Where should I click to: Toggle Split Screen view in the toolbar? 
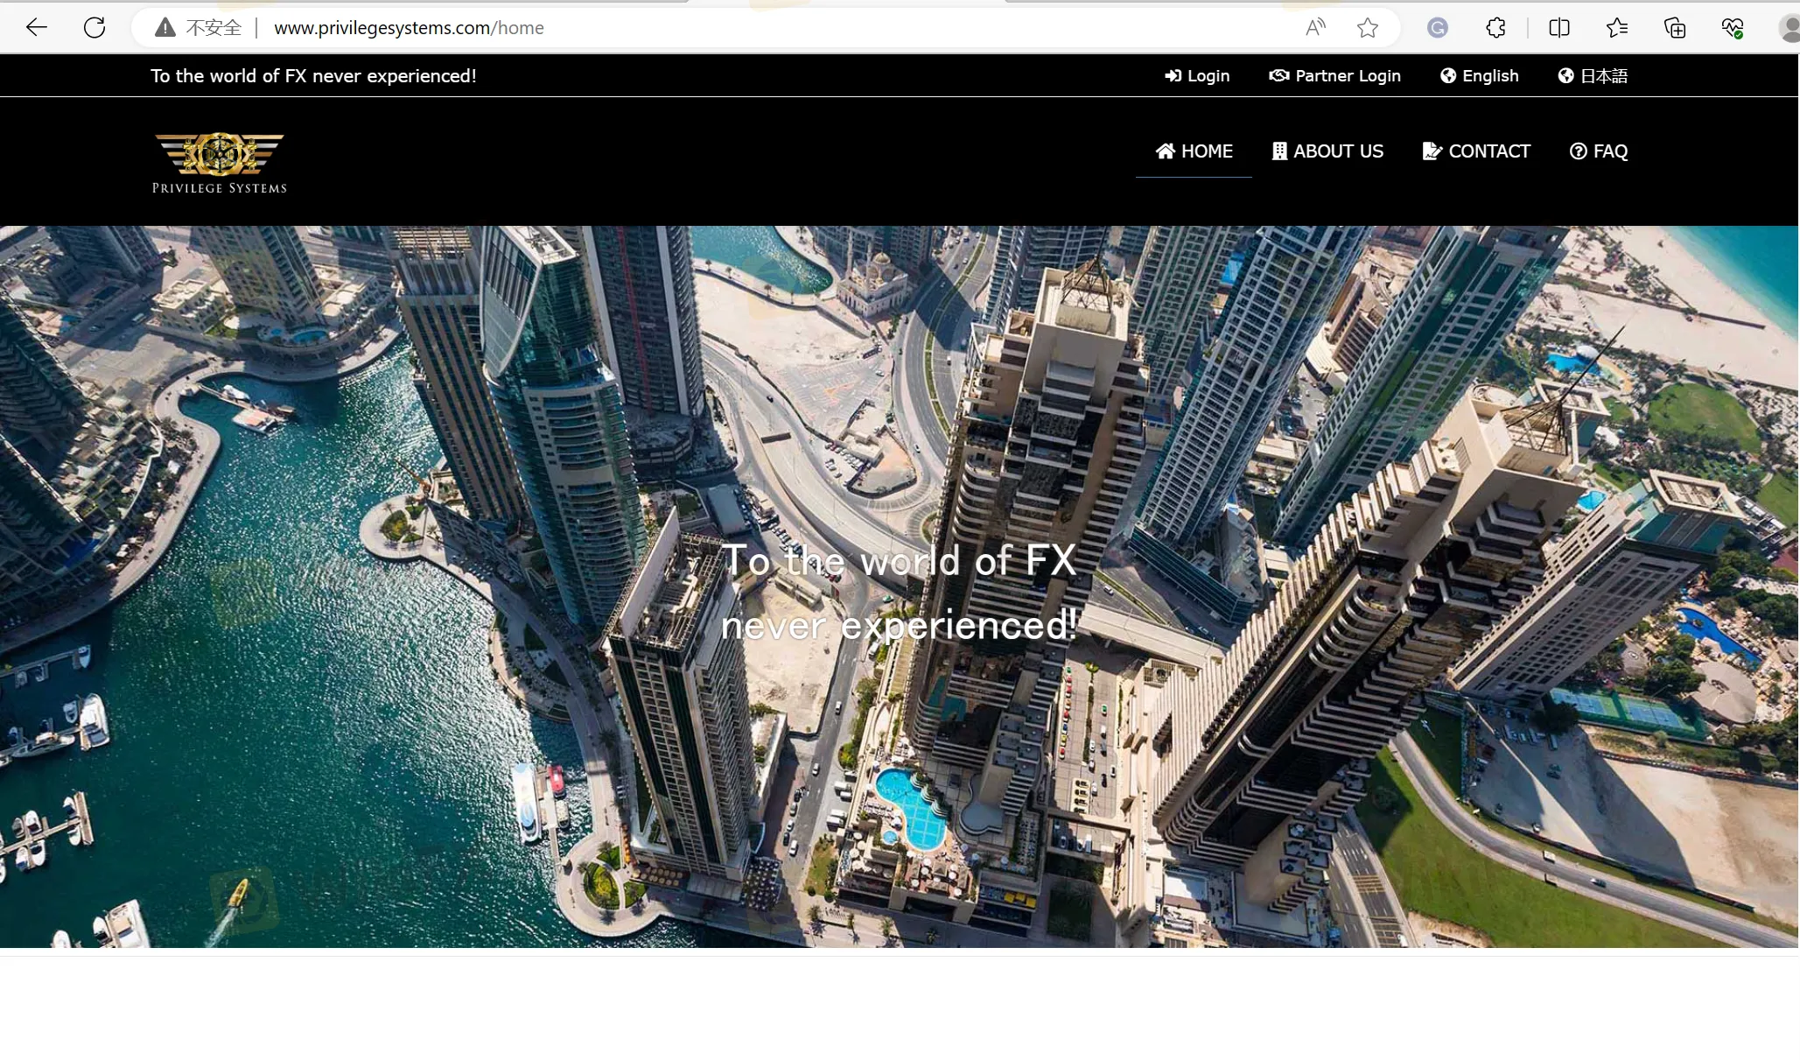[x=1560, y=27]
